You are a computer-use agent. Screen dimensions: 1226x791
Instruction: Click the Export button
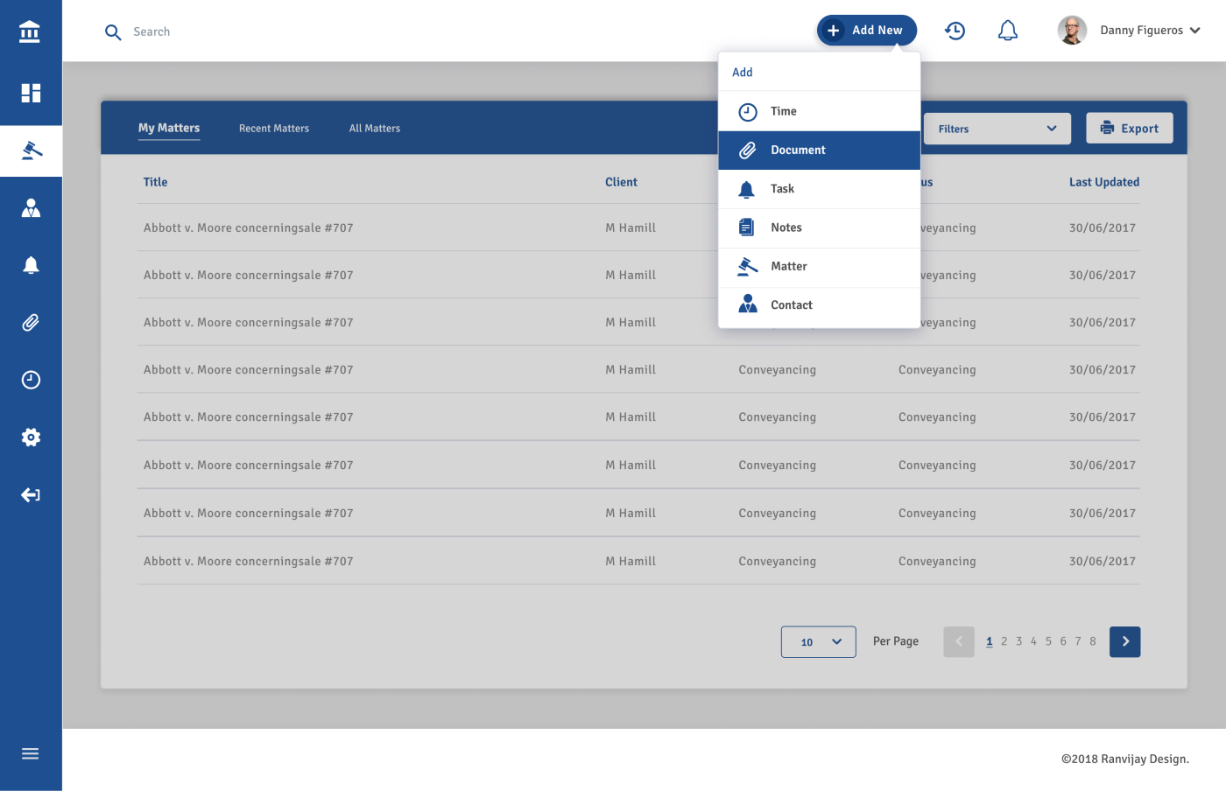(x=1129, y=129)
